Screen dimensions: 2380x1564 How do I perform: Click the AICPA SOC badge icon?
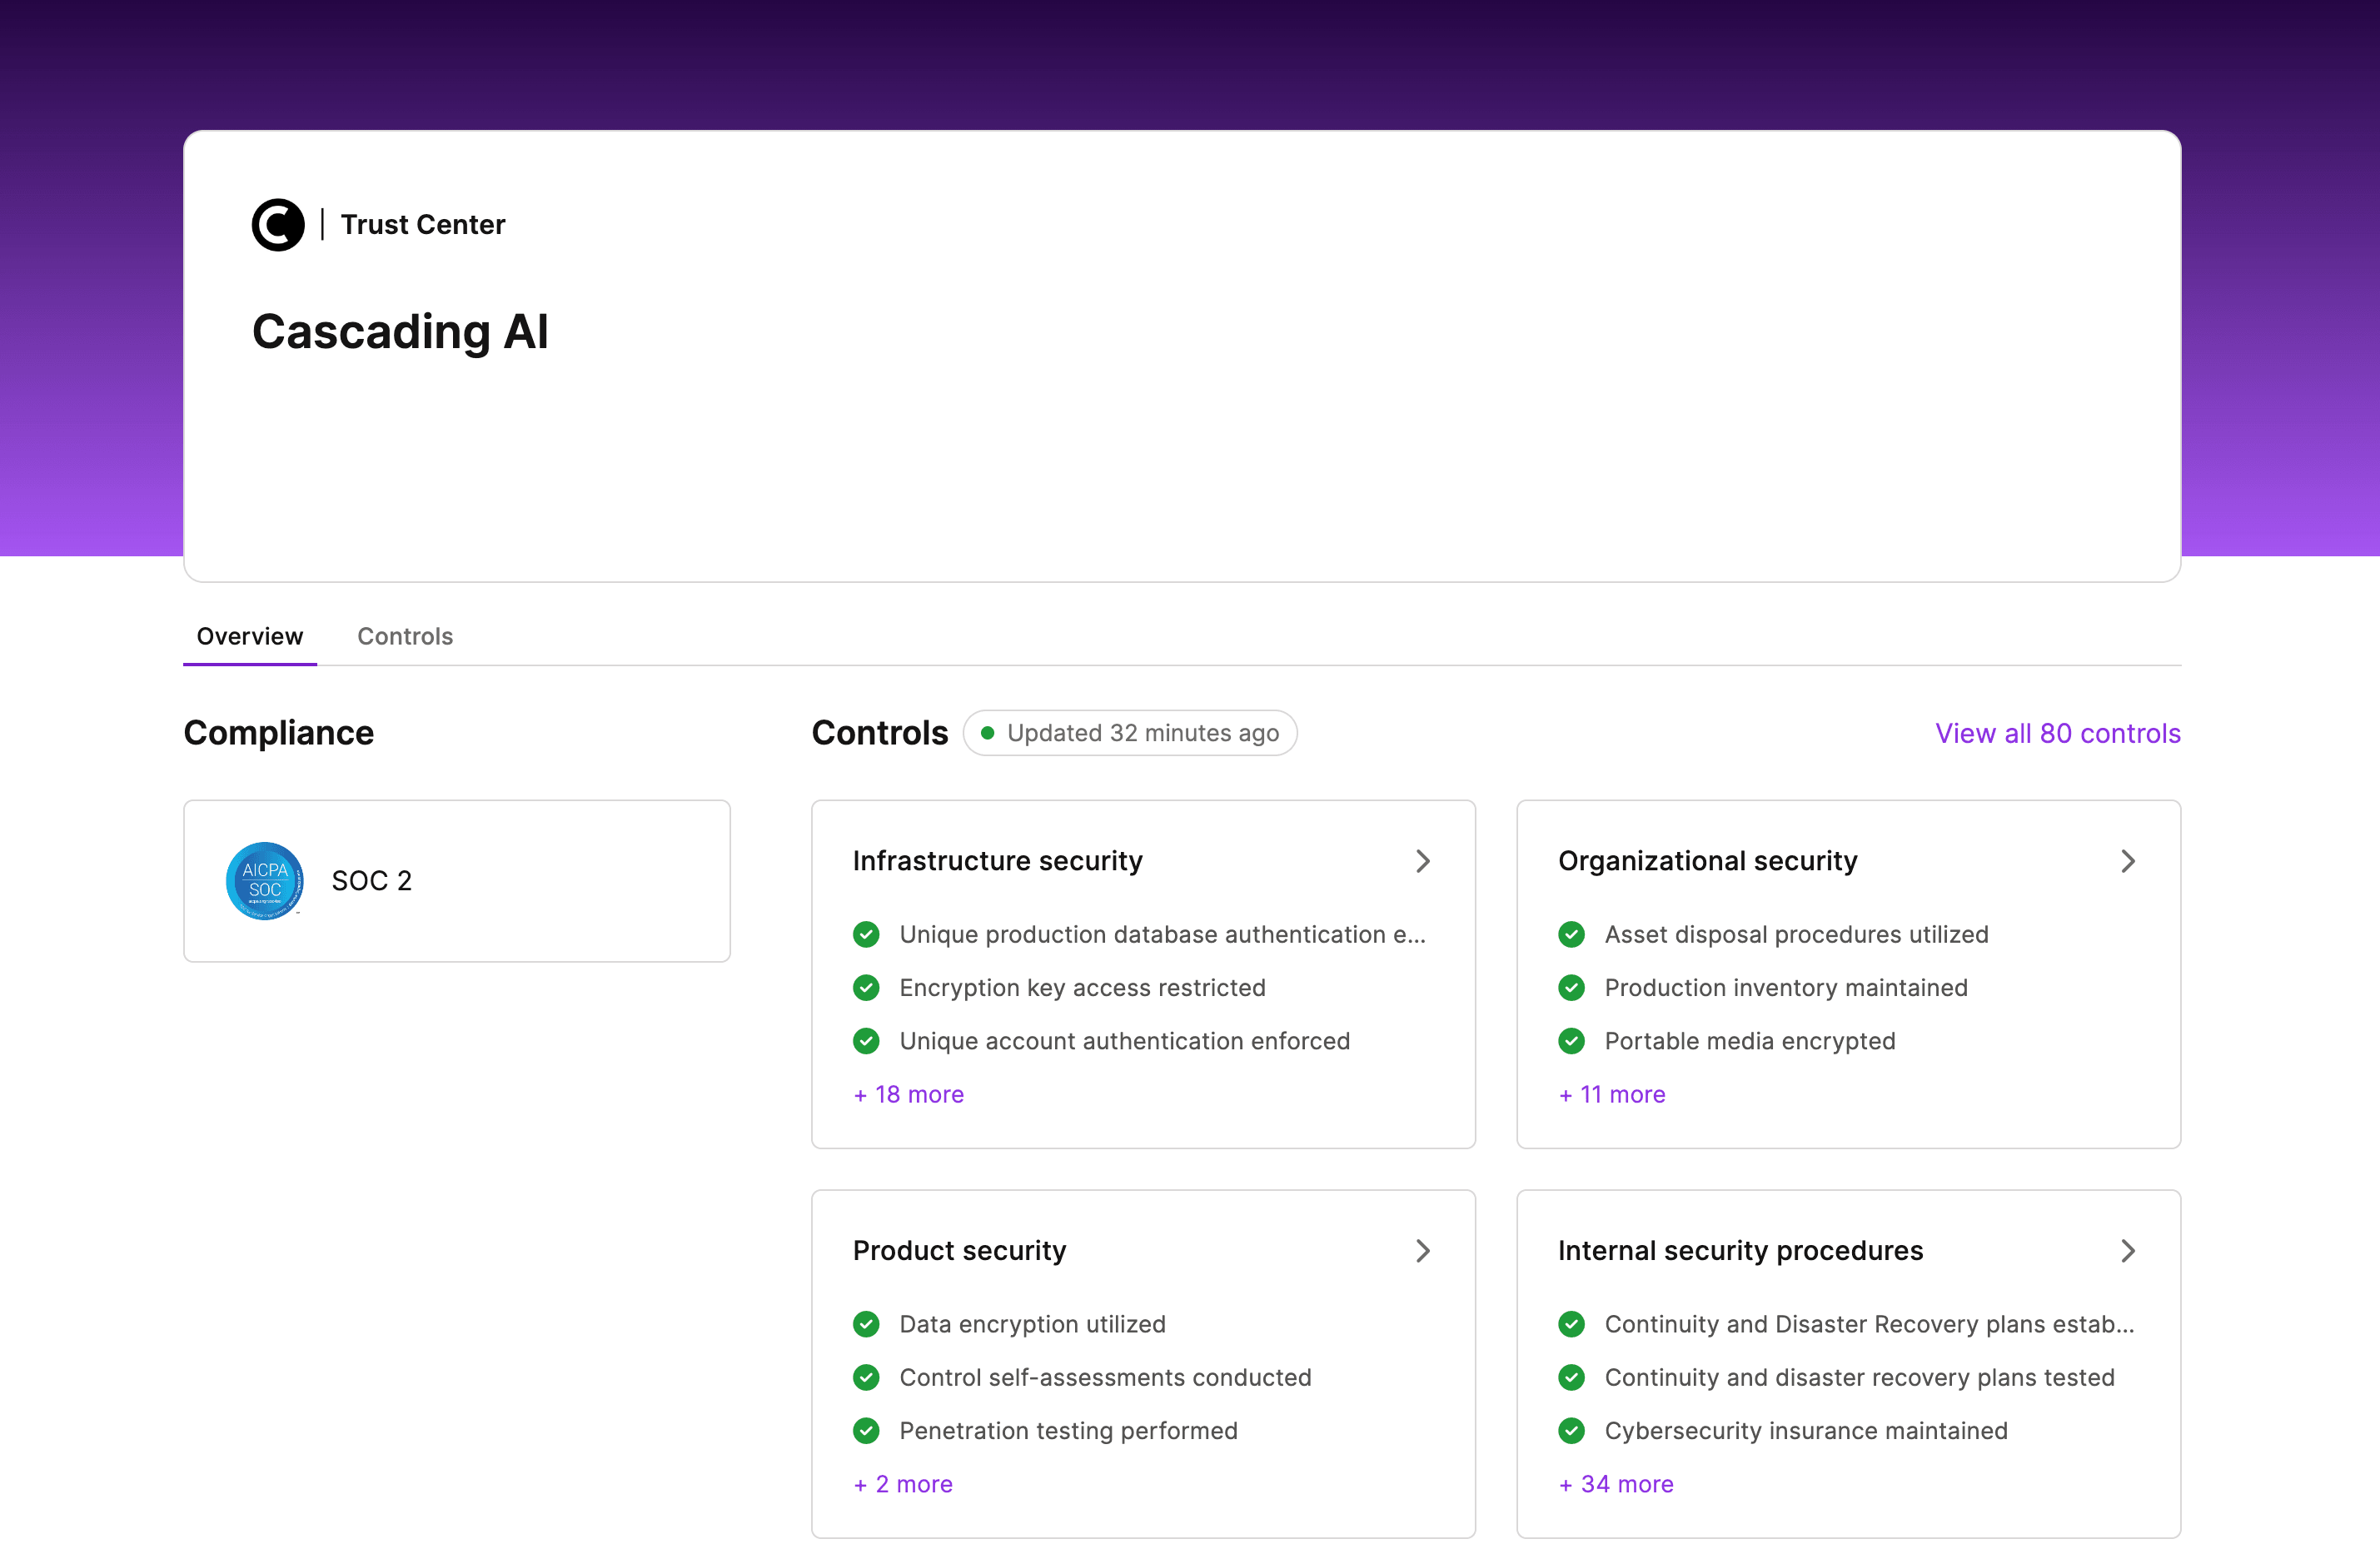point(265,881)
